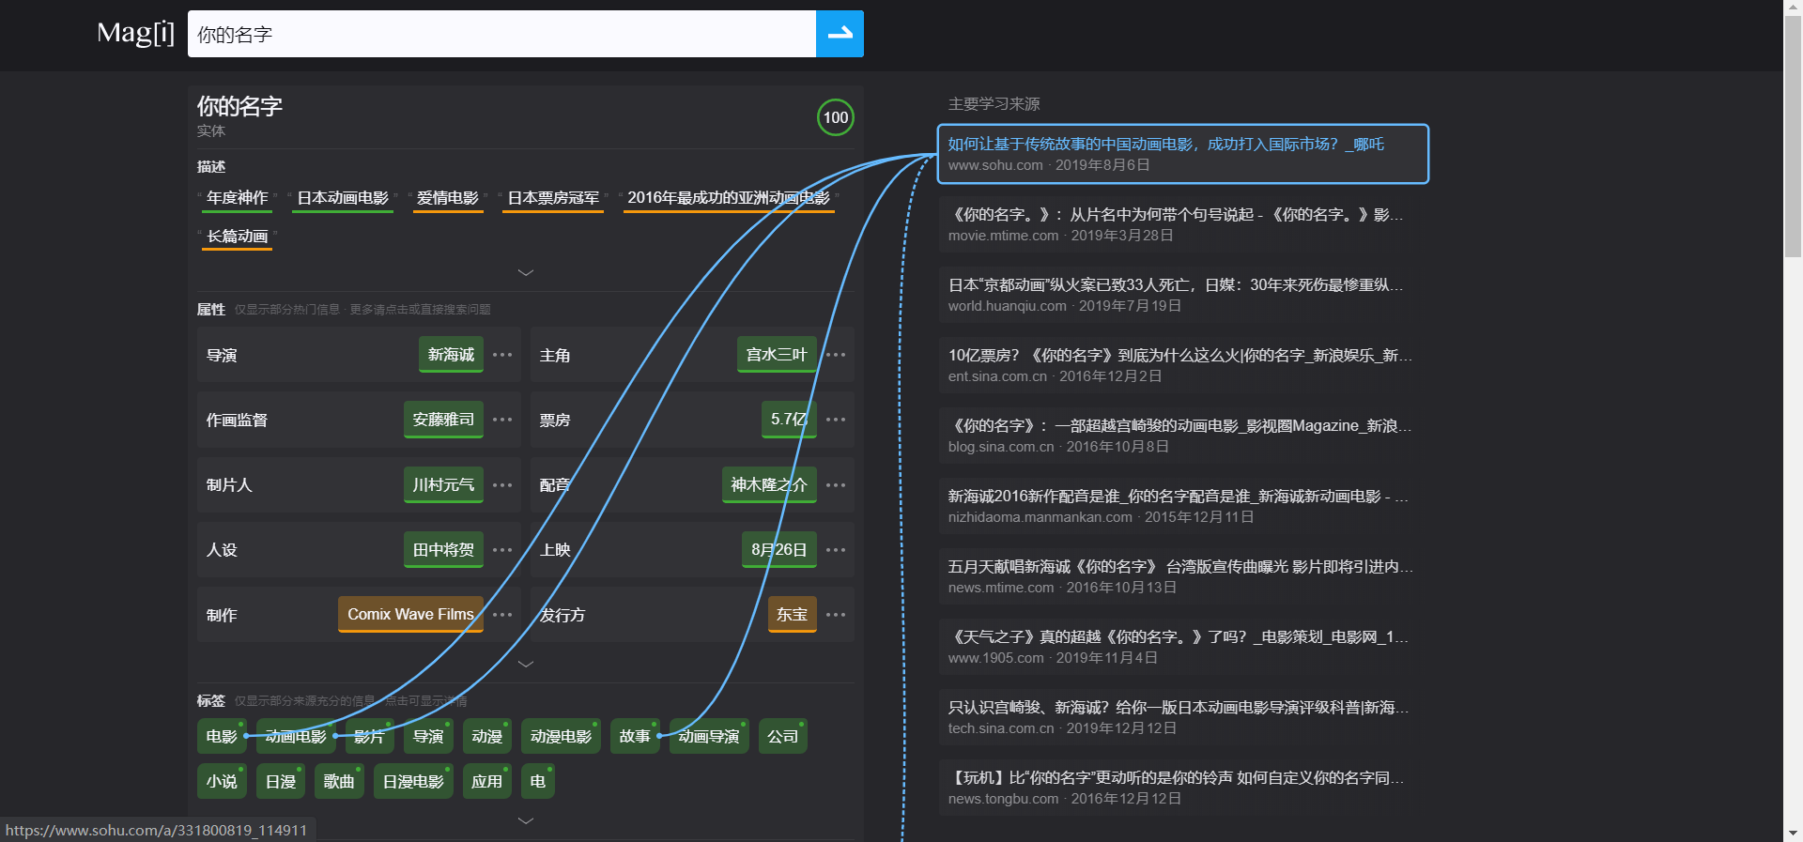This screenshot has height=842, width=1803.
Task: Click the page vertical scrollbar thumb
Action: tap(1793, 136)
